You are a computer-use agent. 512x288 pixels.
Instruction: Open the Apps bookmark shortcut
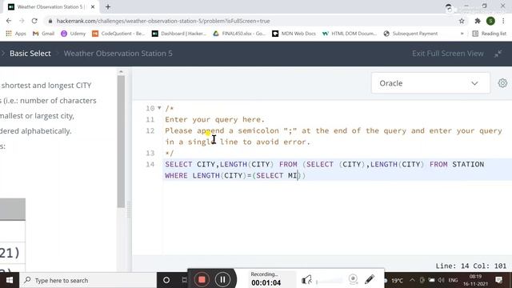click(x=16, y=34)
